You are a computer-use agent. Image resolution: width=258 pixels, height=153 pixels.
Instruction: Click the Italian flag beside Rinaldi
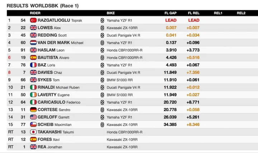tap(33, 87)
